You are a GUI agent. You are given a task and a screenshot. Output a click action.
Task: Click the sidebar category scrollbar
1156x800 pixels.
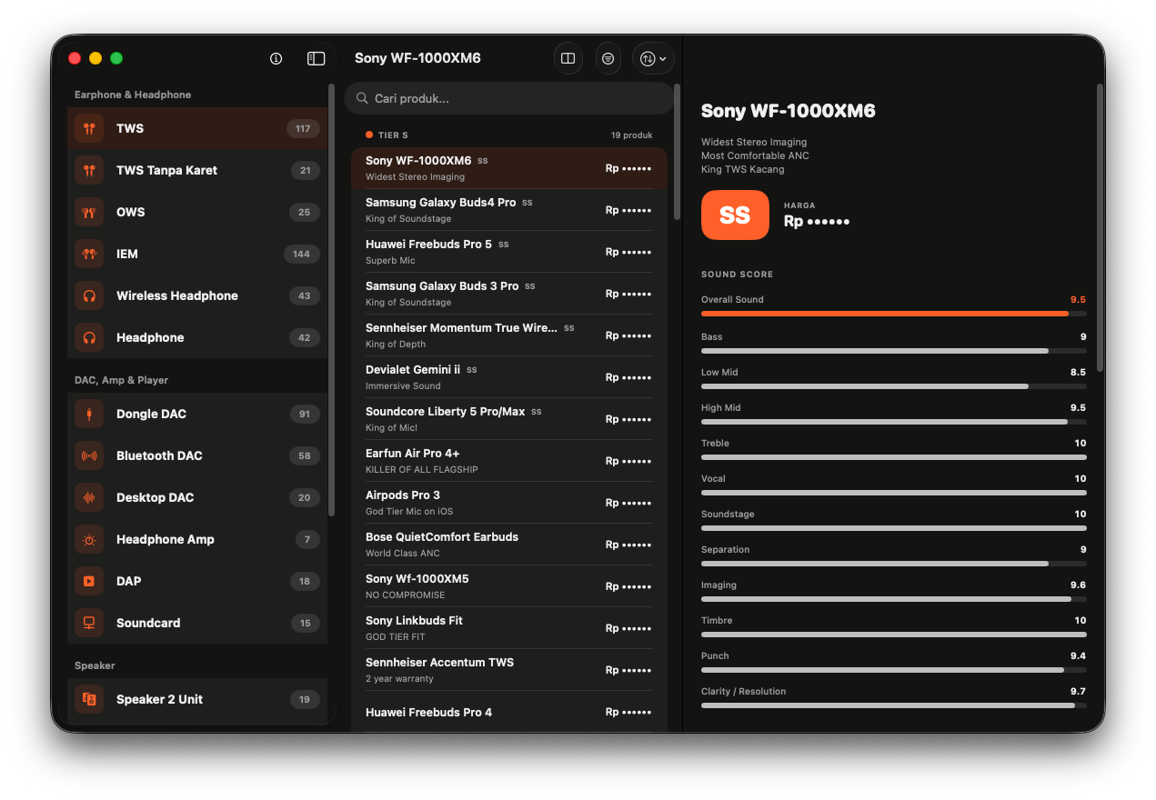[x=331, y=300]
